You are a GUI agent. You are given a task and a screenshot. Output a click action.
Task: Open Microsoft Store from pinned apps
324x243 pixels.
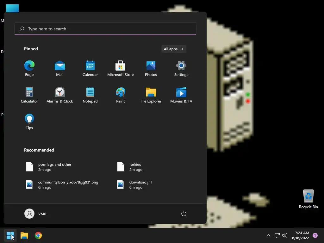click(x=121, y=69)
